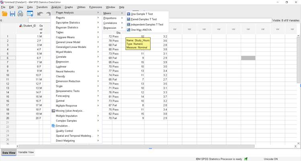Click the Recall recent dialogs icon
The height and width of the screenshot is (161, 301).
(x=30, y=14)
